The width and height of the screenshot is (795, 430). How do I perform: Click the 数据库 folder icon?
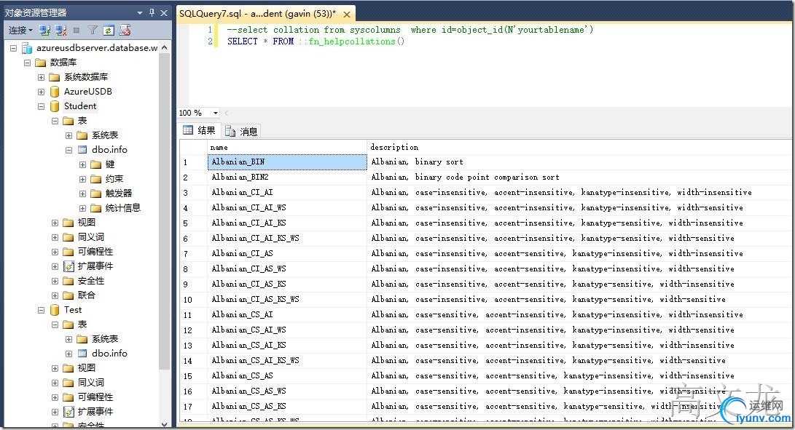click(41, 63)
